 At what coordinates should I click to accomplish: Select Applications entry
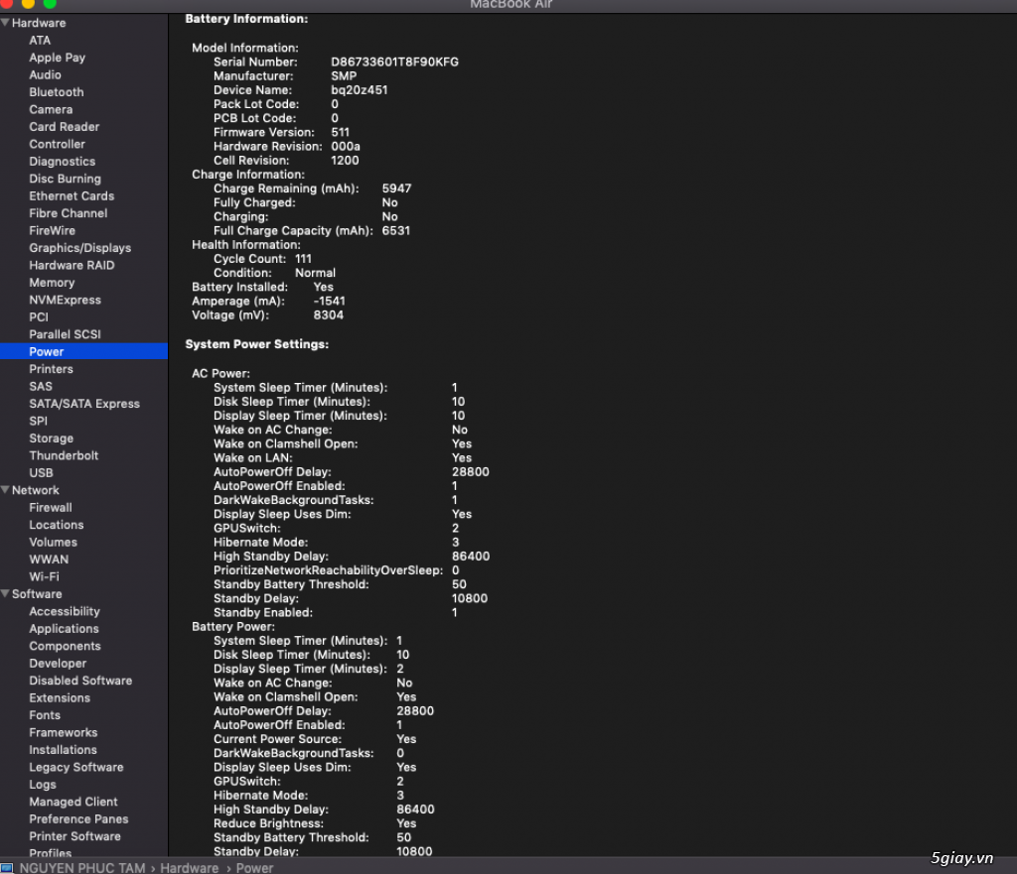tap(64, 628)
